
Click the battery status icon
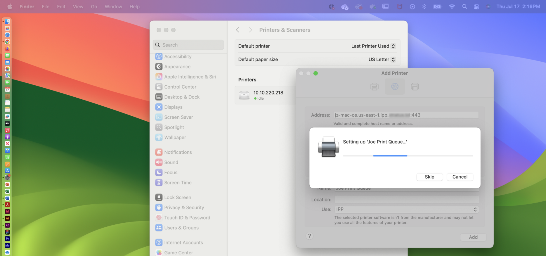click(437, 6)
